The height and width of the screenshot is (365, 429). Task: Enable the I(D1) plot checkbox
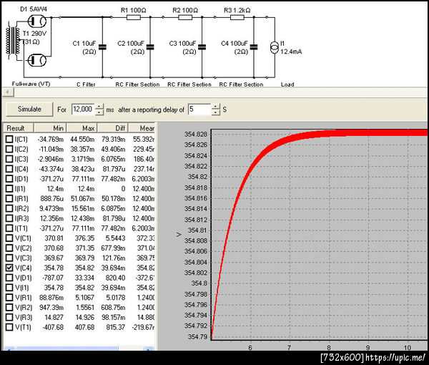click(x=9, y=178)
